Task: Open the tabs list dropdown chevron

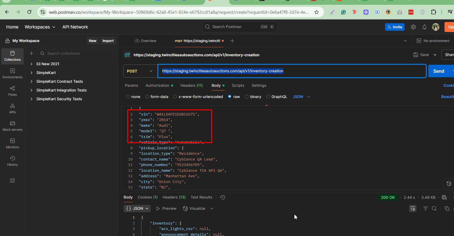Action: pyautogui.click(x=405, y=41)
